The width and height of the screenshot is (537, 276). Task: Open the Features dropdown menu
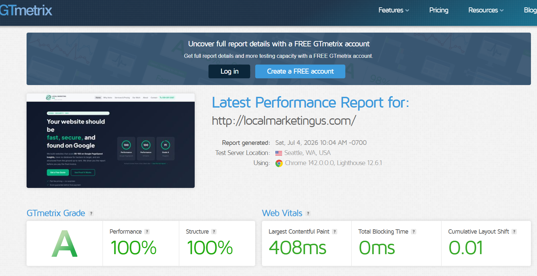[393, 10]
